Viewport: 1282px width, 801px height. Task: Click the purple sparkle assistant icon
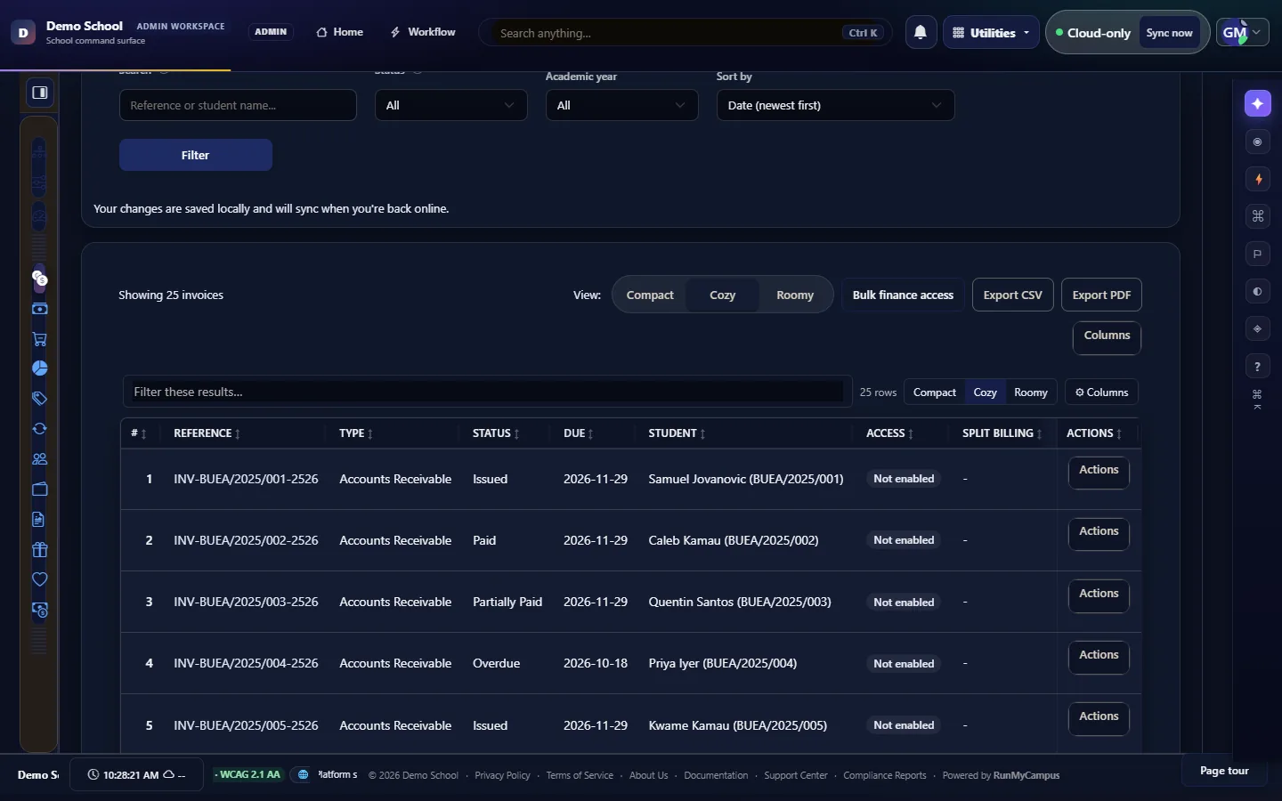point(1257,104)
